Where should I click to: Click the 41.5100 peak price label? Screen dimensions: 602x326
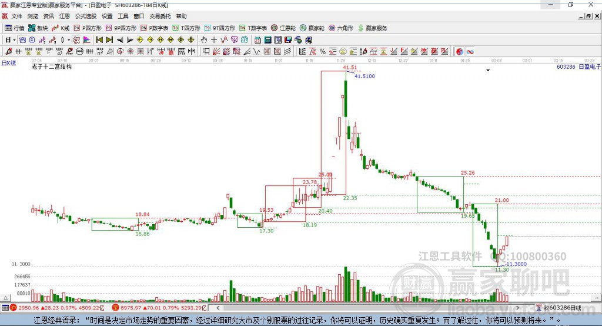pos(364,76)
